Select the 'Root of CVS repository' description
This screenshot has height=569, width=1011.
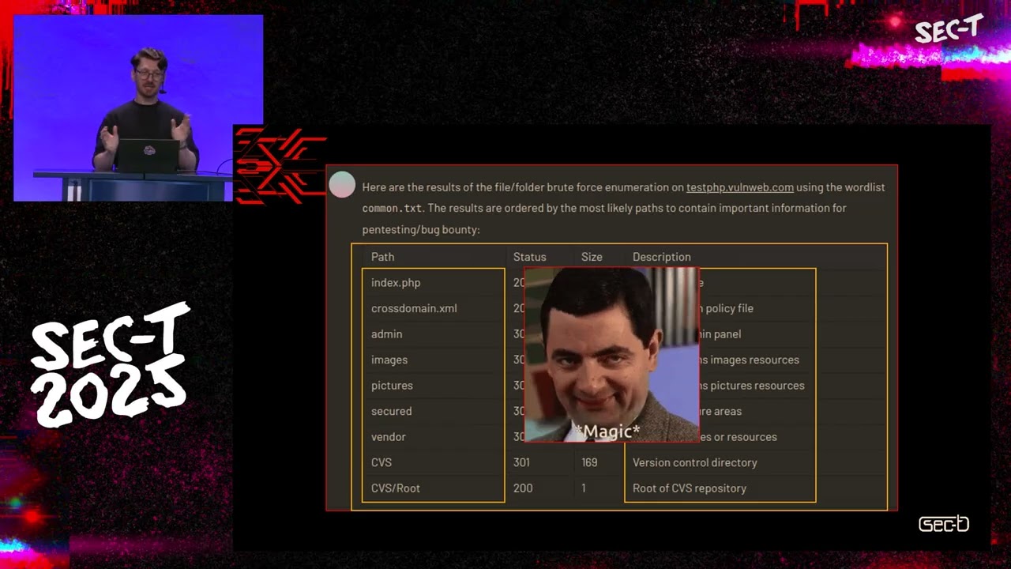(690, 488)
